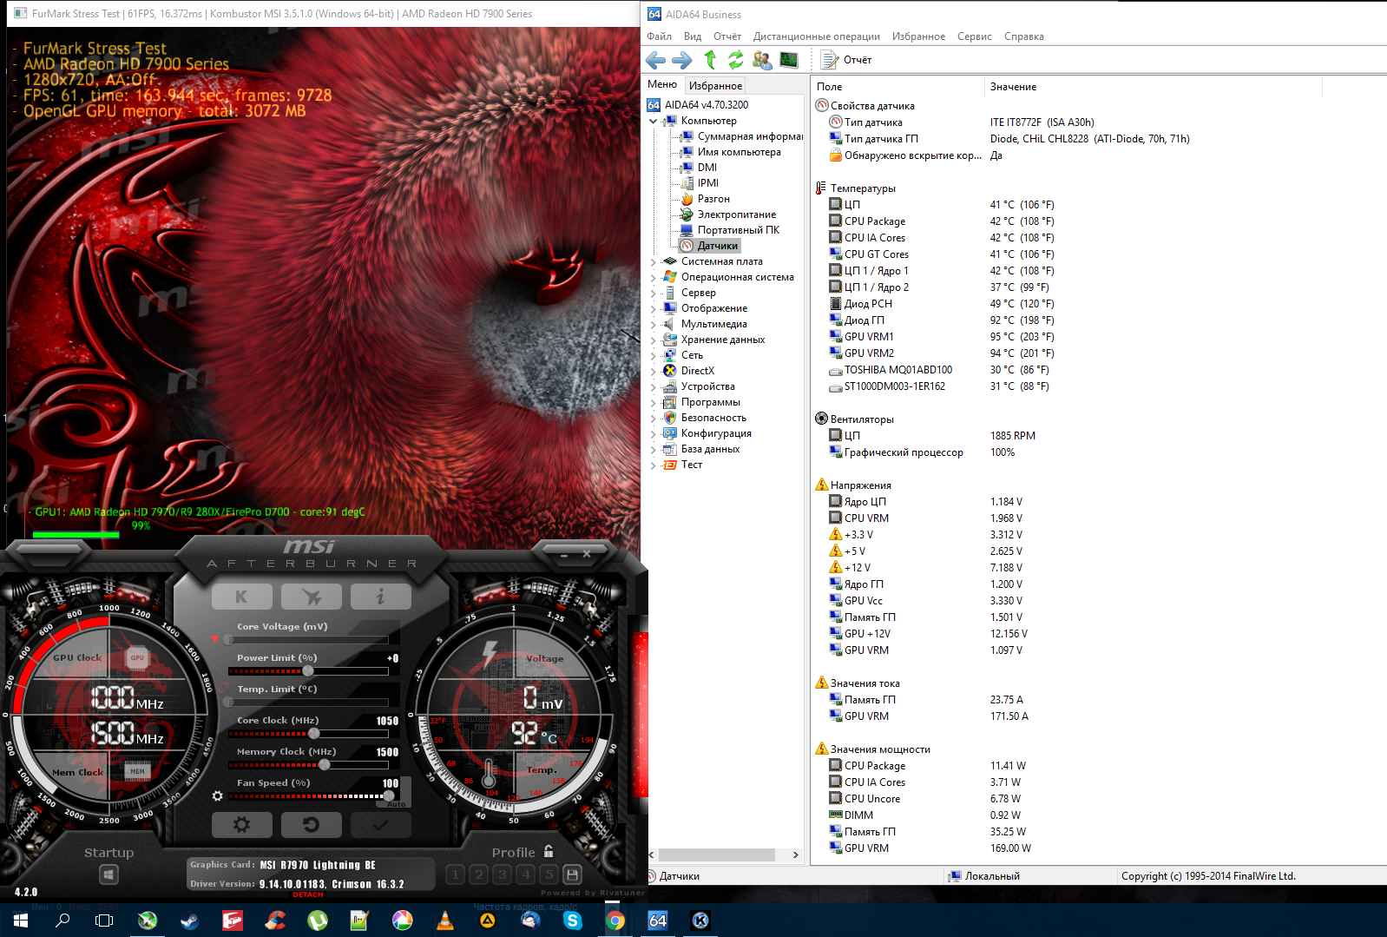Collapse the Компьютер tree node
The height and width of the screenshot is (937, 1387).
tap(654, 122)
